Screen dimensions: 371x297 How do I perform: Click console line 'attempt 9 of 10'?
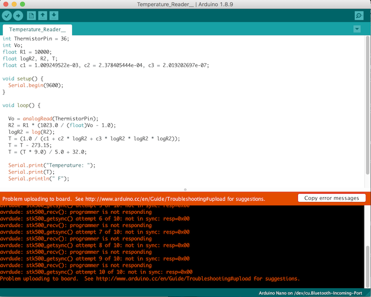pyautogui.click(x=94, y=258)
